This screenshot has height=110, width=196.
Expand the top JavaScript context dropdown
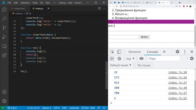point(130,59)
